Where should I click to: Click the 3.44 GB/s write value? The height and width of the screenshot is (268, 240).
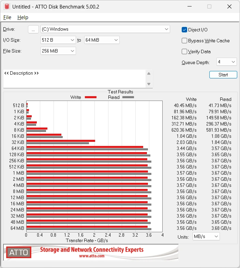tap(186, 148)
